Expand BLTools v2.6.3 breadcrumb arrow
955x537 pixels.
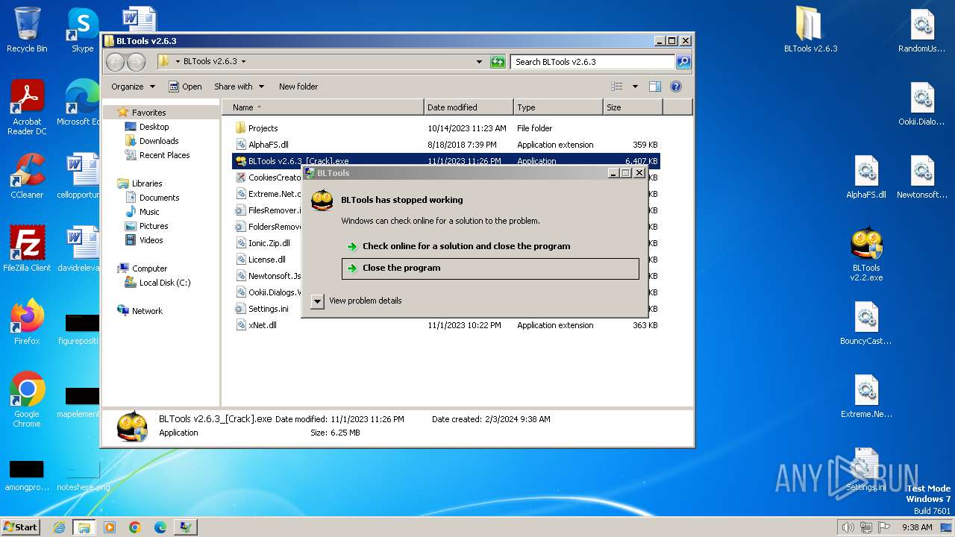tap(243, 62)
